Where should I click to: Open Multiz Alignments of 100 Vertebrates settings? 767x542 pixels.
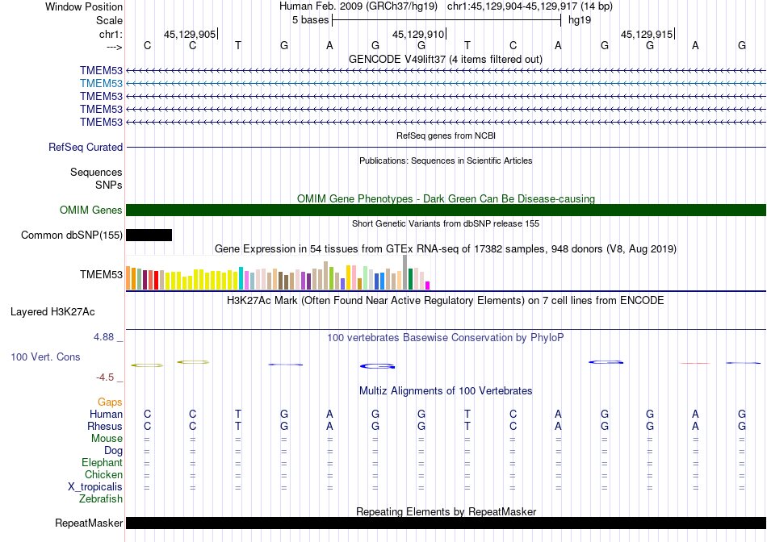[446, 390]
